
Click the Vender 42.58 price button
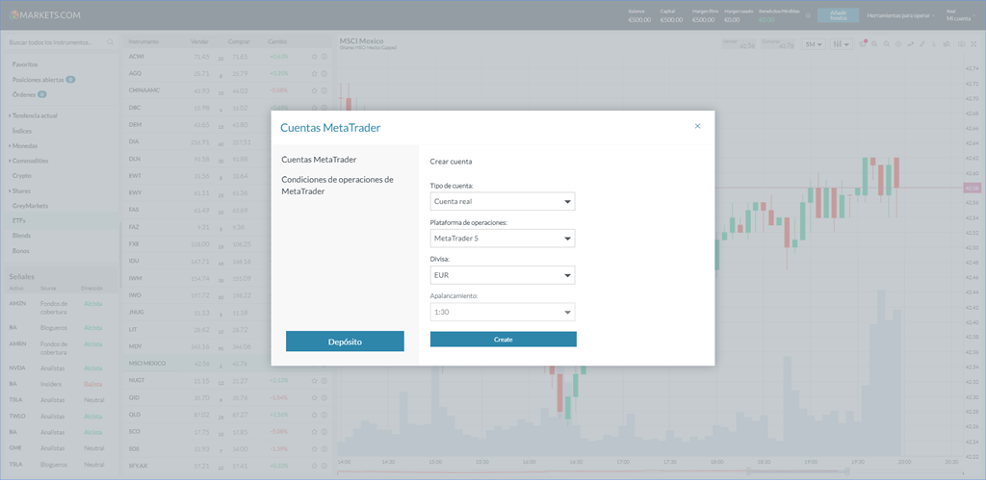pyautogui.click(x=739, y=44)
